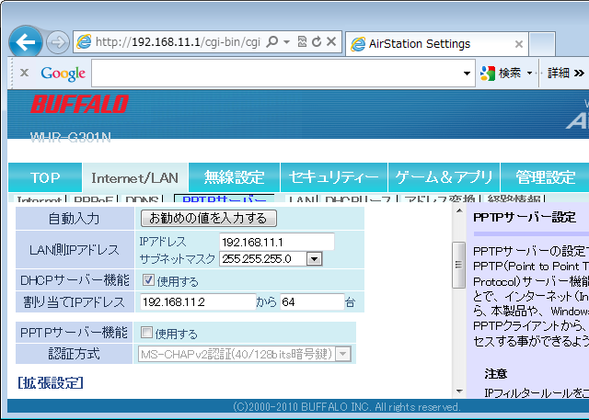This screenshot has width=589, height=420.
Task: Go back with the browser back arrow
Action: tap(26, 42)
